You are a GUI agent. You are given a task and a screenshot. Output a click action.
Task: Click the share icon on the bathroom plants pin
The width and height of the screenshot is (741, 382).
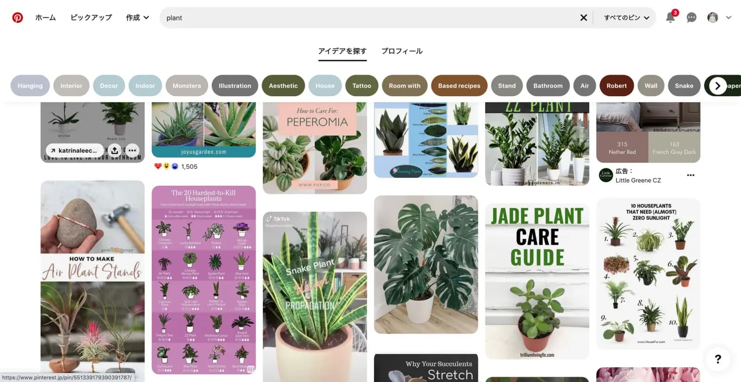tap(114, 150)
